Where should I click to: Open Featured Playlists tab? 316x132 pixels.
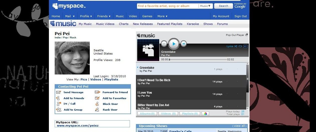[170, 24]
